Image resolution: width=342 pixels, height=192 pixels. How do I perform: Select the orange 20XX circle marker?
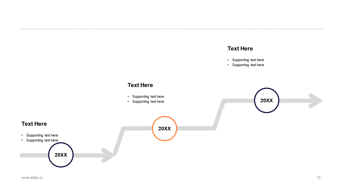click(x=165, y=129)
